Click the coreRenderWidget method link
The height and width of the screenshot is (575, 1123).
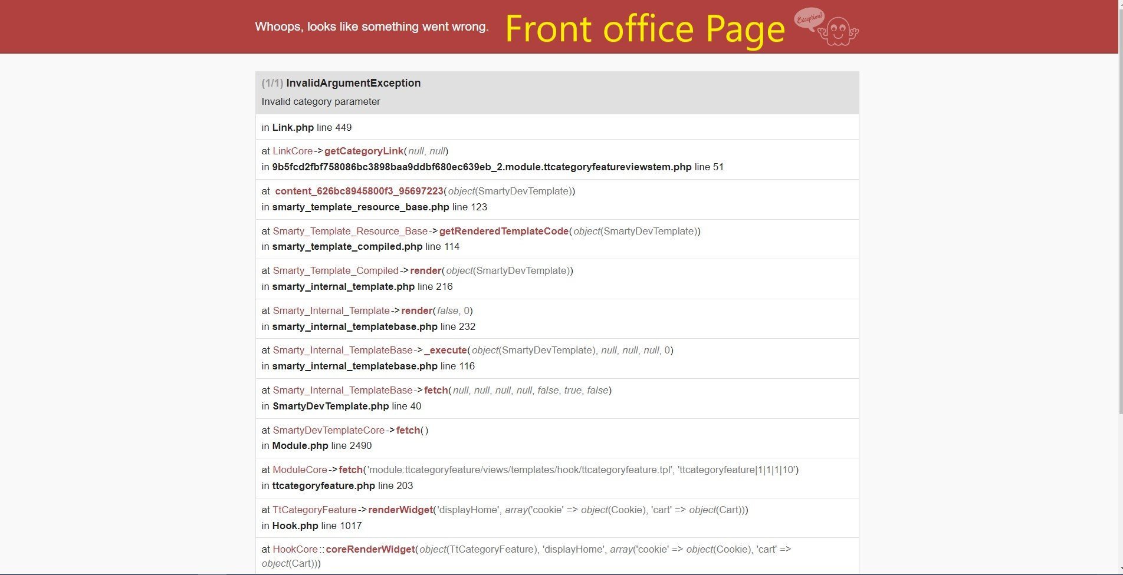click(370, 549)
